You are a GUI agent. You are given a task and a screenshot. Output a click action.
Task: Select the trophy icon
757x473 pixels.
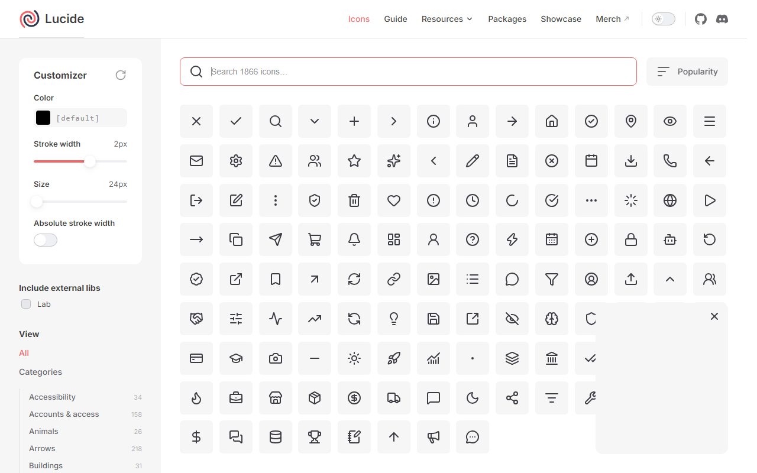[315, 437]
